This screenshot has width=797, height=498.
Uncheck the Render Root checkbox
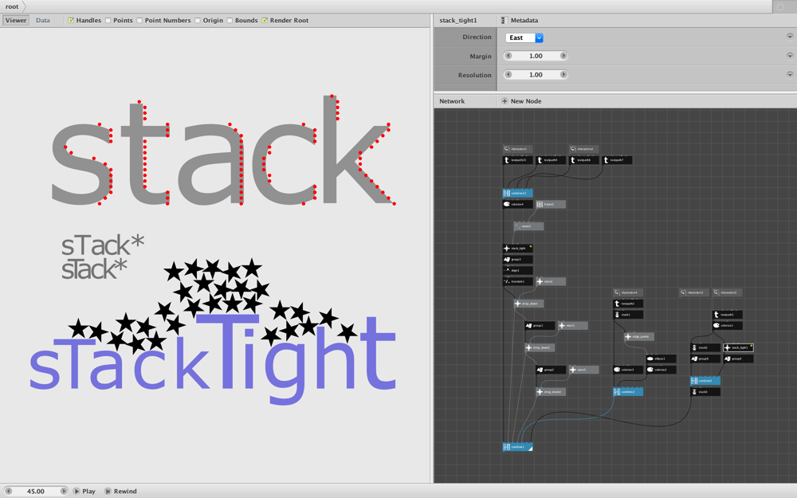265,21
